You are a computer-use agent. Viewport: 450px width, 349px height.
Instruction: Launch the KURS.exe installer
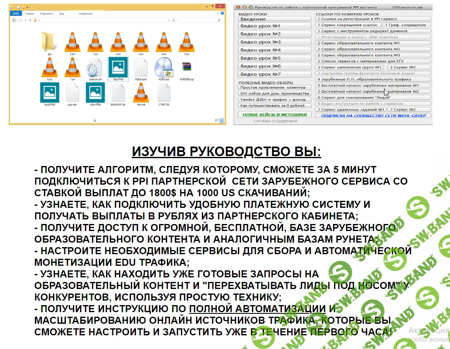click(164, 68)
